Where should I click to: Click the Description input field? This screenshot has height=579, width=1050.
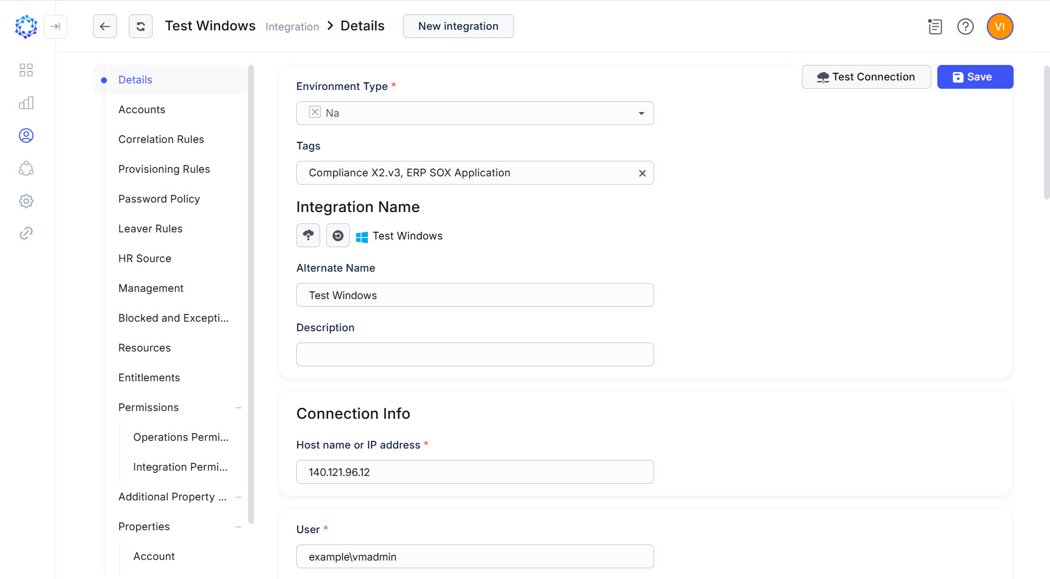[475, 354]
